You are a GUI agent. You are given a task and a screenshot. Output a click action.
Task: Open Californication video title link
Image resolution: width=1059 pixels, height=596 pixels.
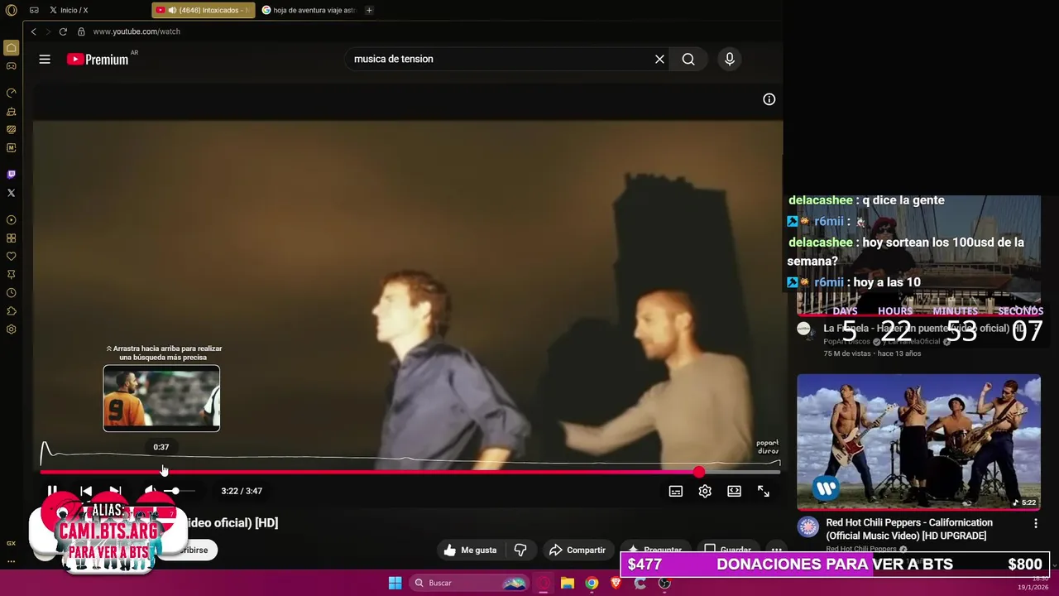click(908, 529)
